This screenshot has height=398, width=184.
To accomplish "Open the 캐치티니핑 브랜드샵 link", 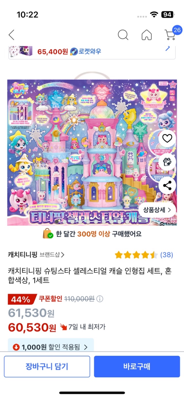I will [36, 255].
